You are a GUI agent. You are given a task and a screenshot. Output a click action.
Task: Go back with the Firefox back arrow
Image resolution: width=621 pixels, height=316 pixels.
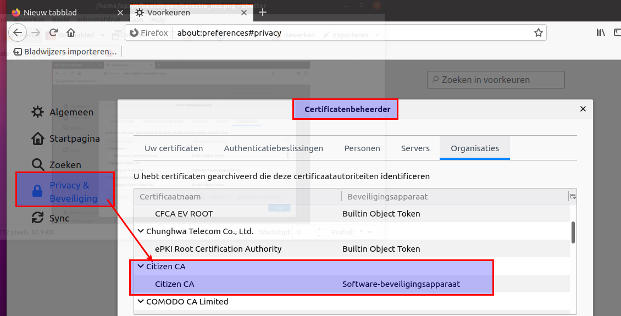[18, 32]
